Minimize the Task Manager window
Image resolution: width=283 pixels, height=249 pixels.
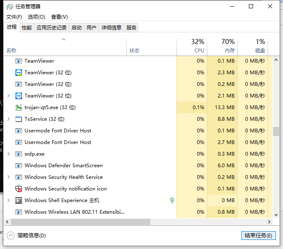click(232, 7)
